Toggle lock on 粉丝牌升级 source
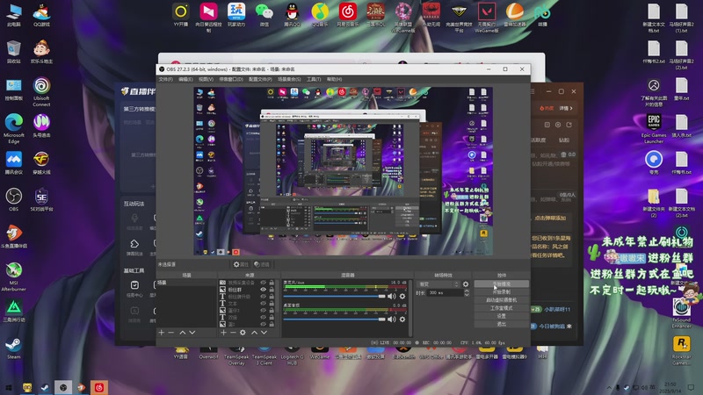Image resolution: width=703 pixels, height=395 pixels. tap(272, 297)
